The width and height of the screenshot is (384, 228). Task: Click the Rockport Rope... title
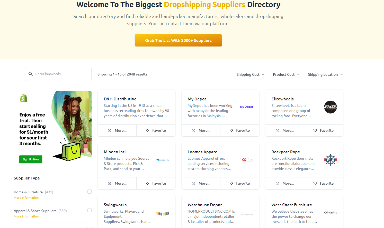pyautogui.click(x=288, y=152)
